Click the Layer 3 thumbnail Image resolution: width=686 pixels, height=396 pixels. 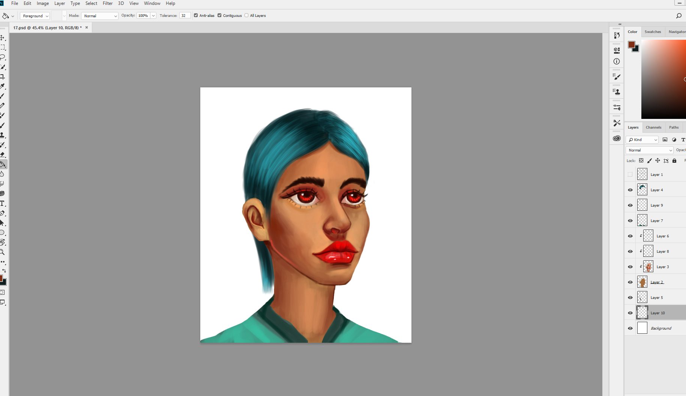click(648, 267)
